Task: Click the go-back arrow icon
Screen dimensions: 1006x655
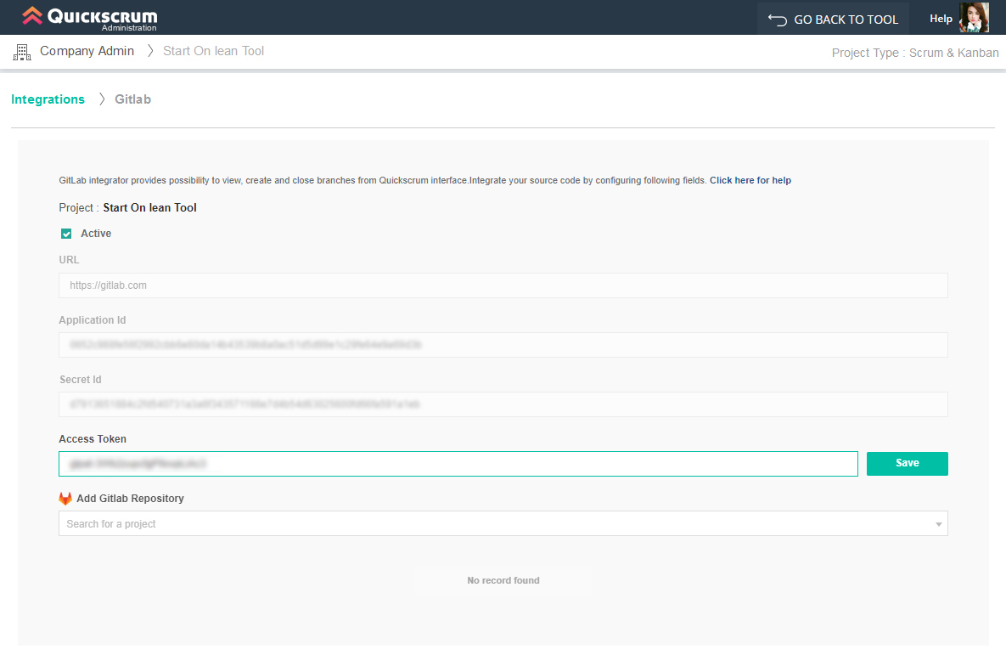Action: click(x=777, y=20)
